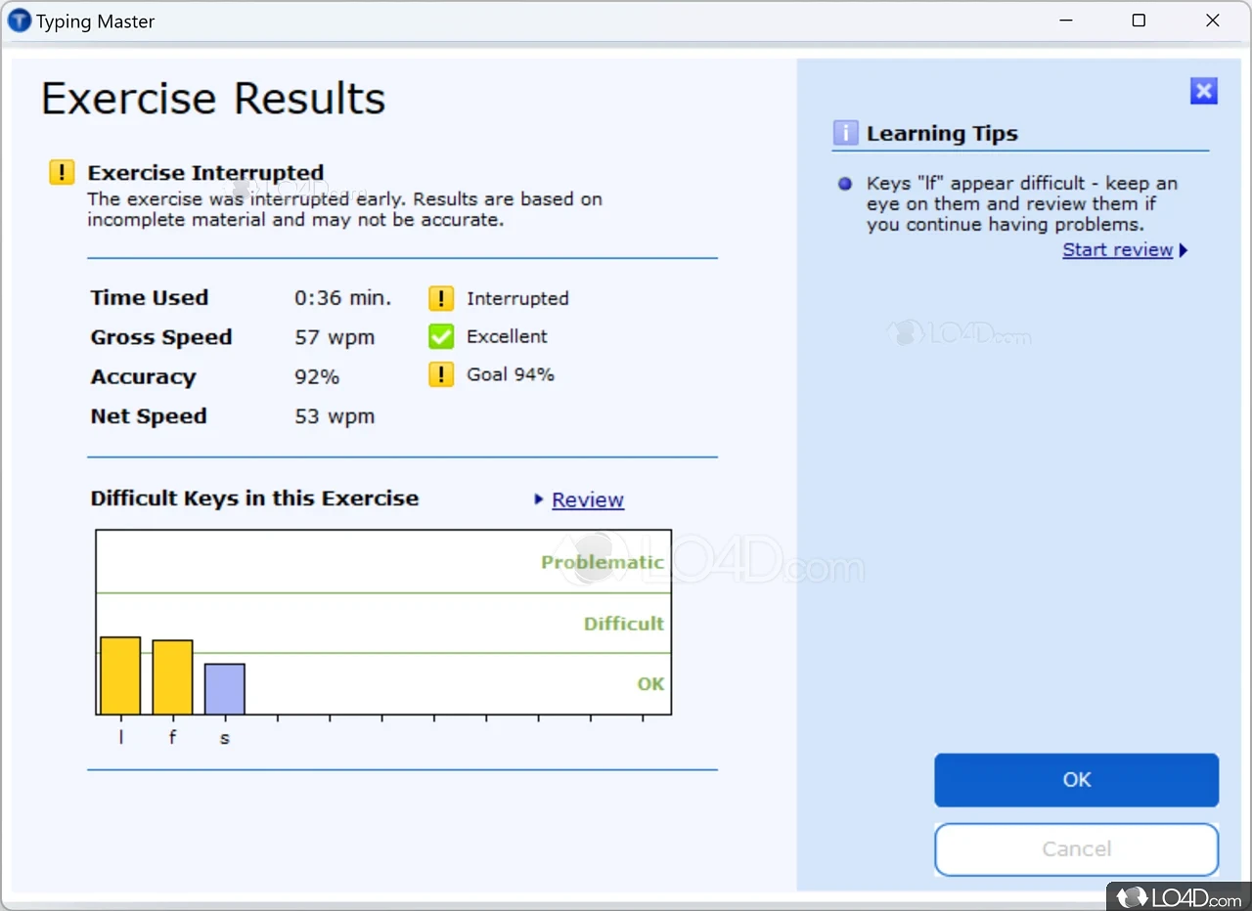Viewport: 1252px width, 911px height.
Task: Click the Typing Master app logo icon
Action: (20, 22)
